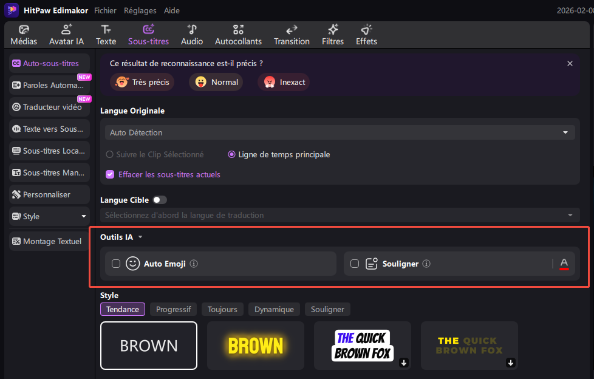Viewport: 594px width, 379px height.
Task: Open the Filtres tool icon
Action: pos(333,30)
